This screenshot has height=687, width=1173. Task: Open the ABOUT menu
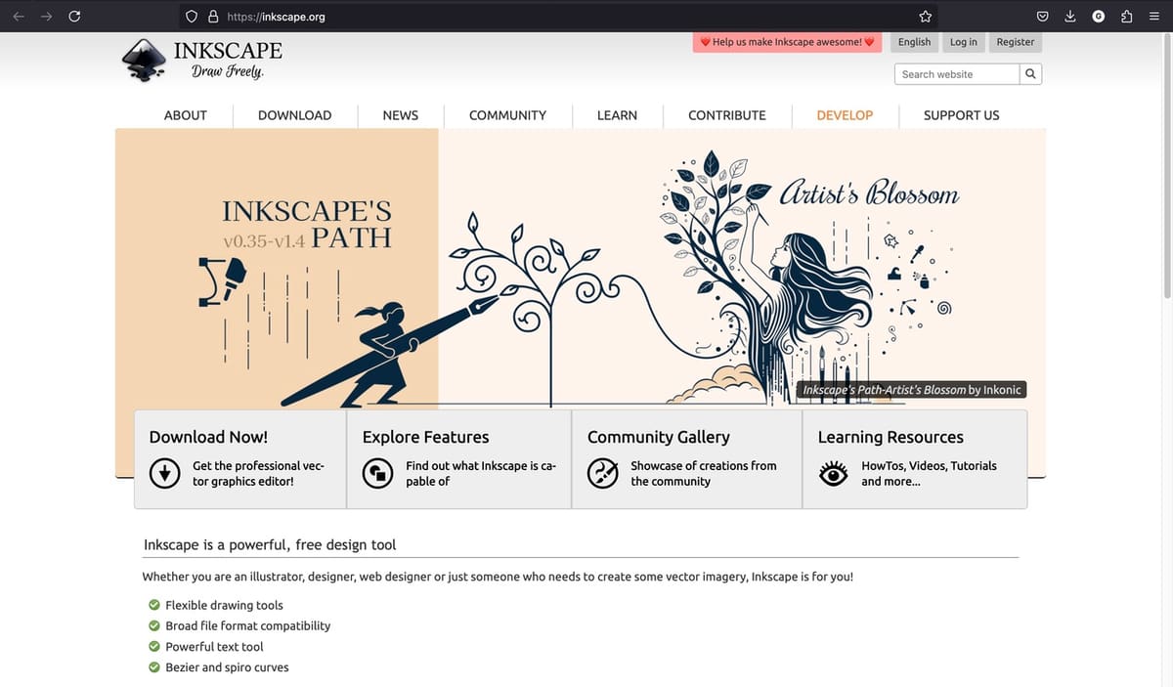[186, 115]
